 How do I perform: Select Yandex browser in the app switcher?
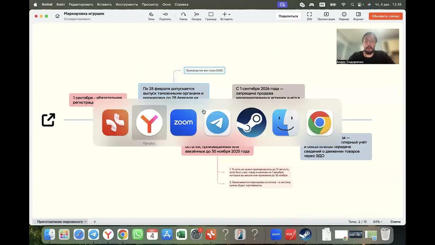pyautogui.click(x=149, y=122)
